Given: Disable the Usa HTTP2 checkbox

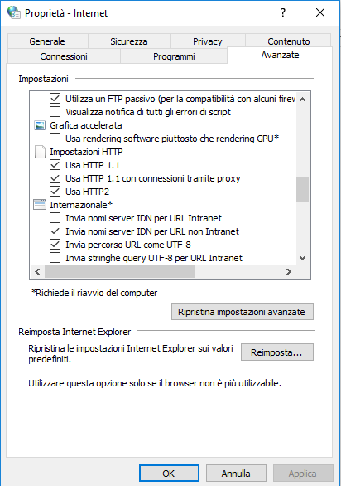Looking at the screenshot, I should click(55, 192).
